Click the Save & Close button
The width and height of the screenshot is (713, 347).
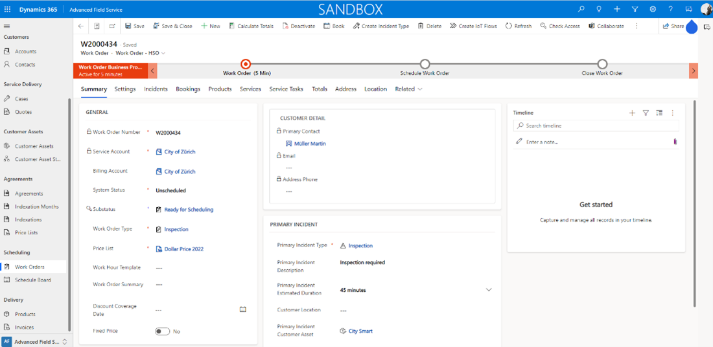[172, 26]
